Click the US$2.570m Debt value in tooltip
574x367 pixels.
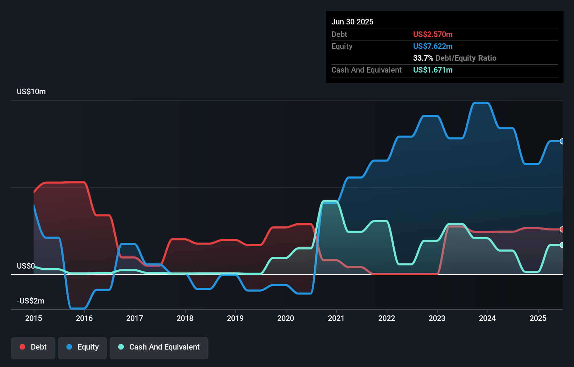433,34
